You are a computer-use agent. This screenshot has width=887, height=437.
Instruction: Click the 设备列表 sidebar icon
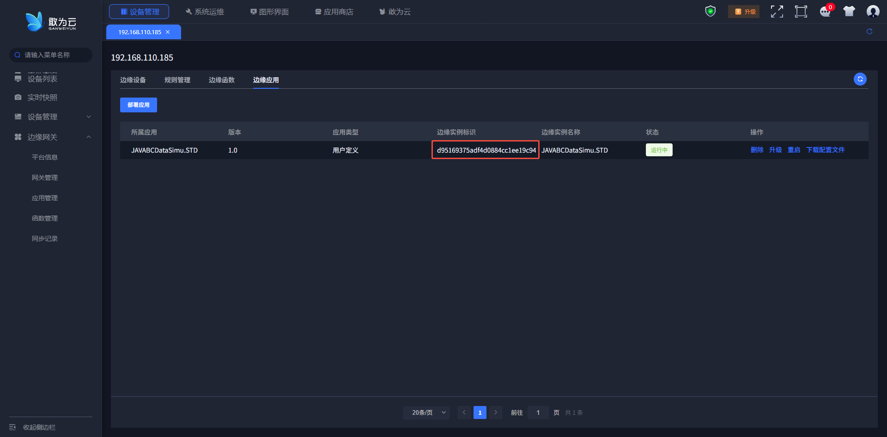coord(18,78)
